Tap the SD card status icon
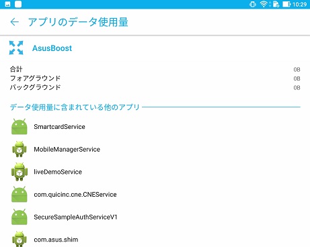Screen dimensions: 310x247 point(276,4)
